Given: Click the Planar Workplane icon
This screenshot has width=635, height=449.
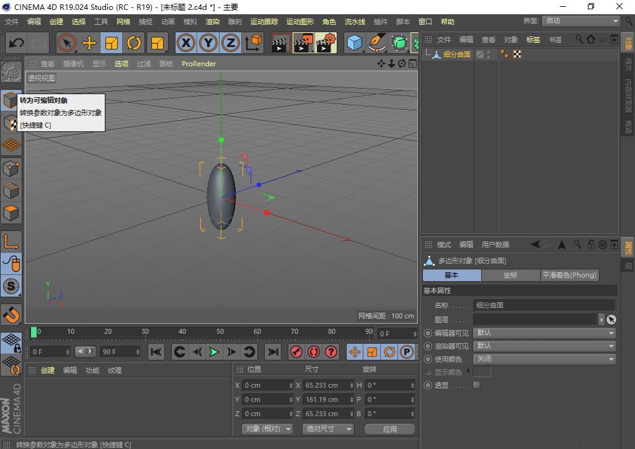Looking at the screenshot, I should point(11,365).
